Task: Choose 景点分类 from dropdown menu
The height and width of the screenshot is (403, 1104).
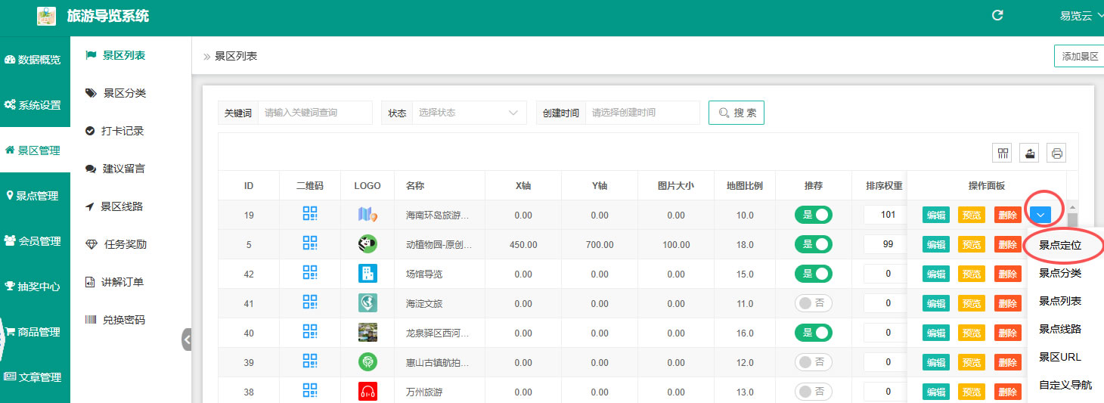Action: point(1060,273)
